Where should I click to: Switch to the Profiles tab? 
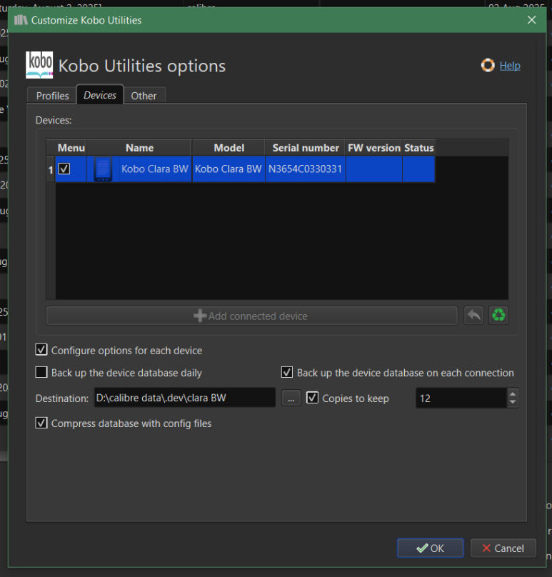tap(52, 96)
